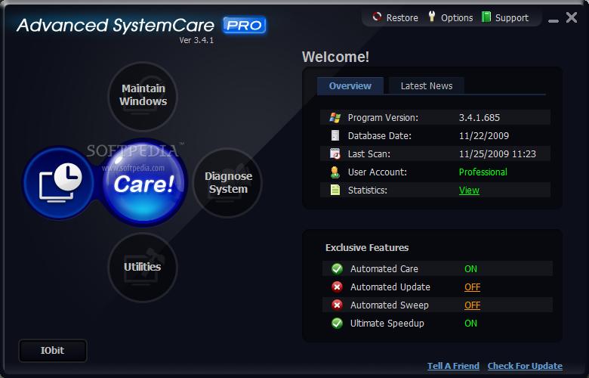Click the Restore icon in top bar

[x=378, y=17]
